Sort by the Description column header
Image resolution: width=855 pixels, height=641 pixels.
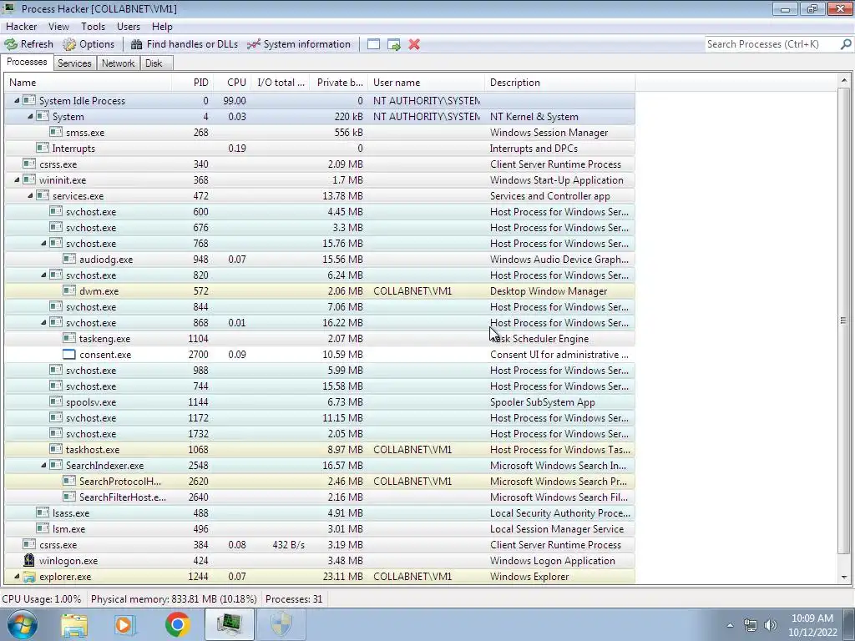tap(559, 83)
